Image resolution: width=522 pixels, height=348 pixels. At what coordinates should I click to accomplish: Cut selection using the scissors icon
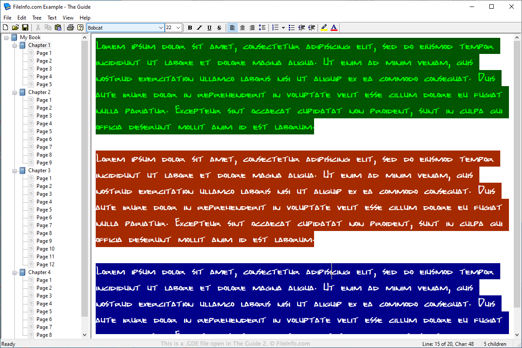tap(38, 27)
